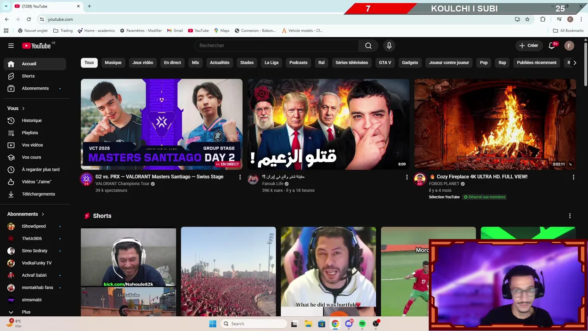
Task: Open Téléchargements in sidebar
Action: tap(35, 194)
